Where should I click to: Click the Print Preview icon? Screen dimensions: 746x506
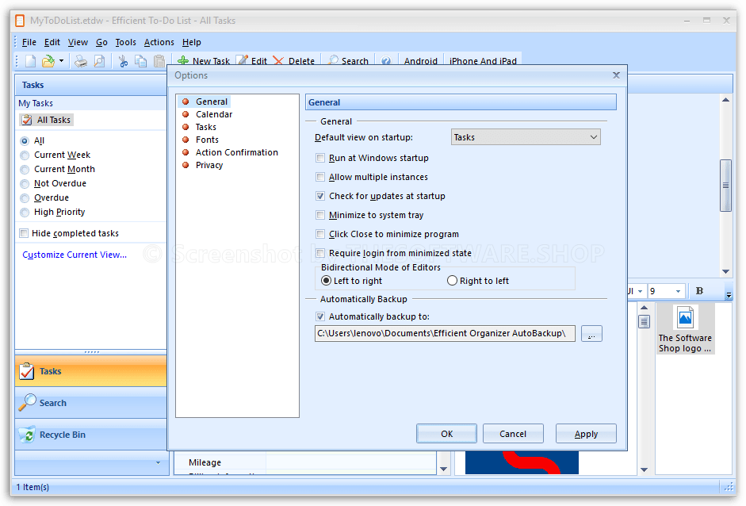97,61
